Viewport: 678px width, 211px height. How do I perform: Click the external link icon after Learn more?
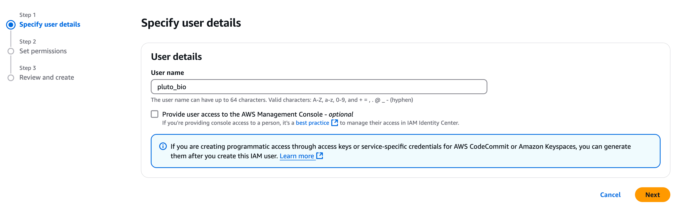click(x=320, y=156)
